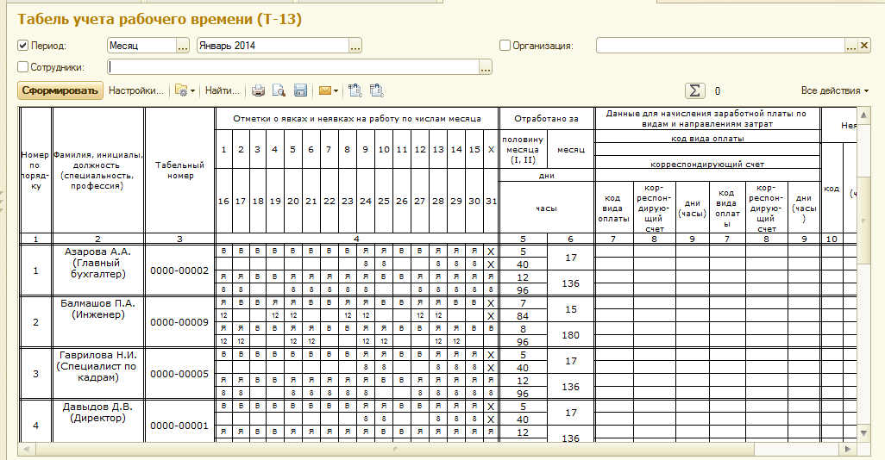Uncheck the Период checkbox

pyautogui.click(x=23, y=46)
